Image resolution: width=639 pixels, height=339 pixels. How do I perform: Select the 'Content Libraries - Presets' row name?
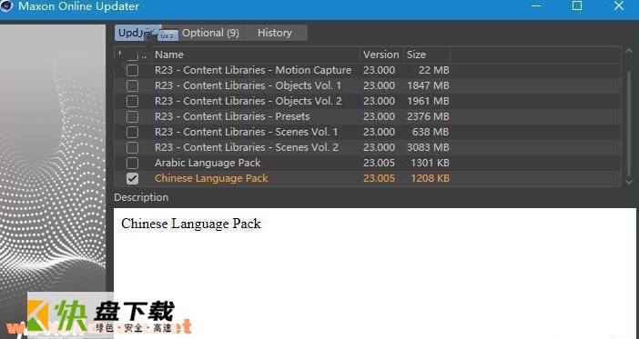(x=232, y=116)
